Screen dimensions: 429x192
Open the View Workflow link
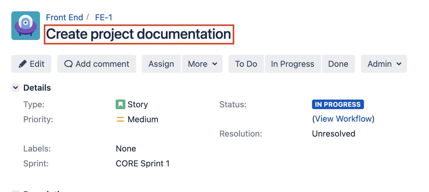(343, 119)
